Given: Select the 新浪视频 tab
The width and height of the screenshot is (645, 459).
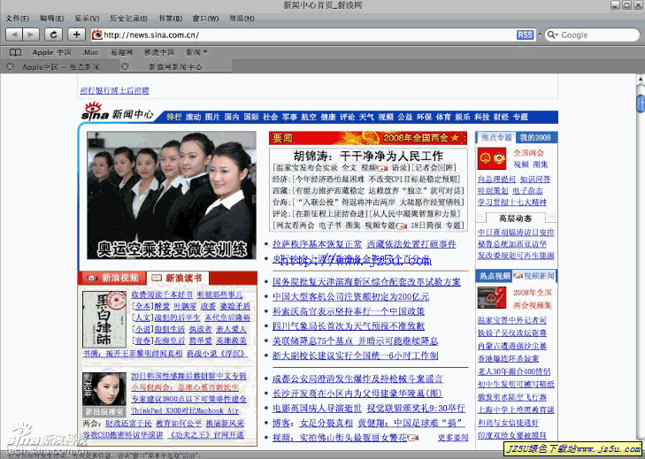Looking at the screenshot, I should pyautogui.click(x=112, y=278).
